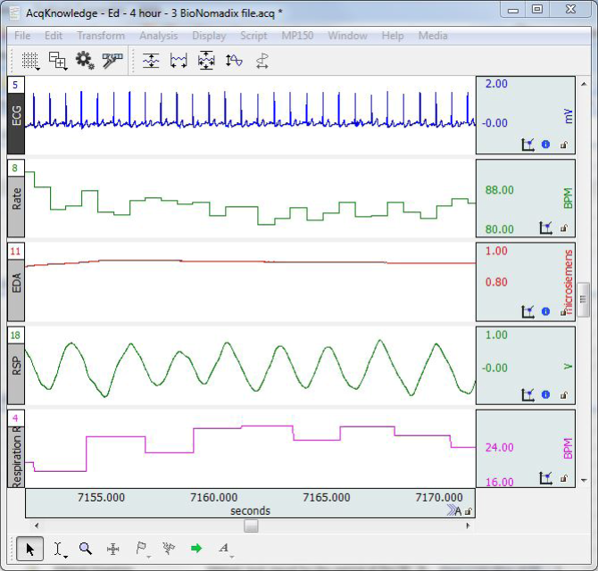The width and height of the screenshot is (598, 571).
Task: Select the EDA channel label
Action: [16, 290]
